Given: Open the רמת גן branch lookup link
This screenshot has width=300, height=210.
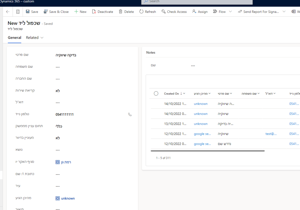Looking at the screenshot, I should (66, 162).
